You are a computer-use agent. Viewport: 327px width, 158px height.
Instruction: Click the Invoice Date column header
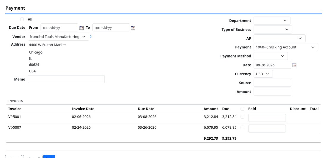click(83, 109)
